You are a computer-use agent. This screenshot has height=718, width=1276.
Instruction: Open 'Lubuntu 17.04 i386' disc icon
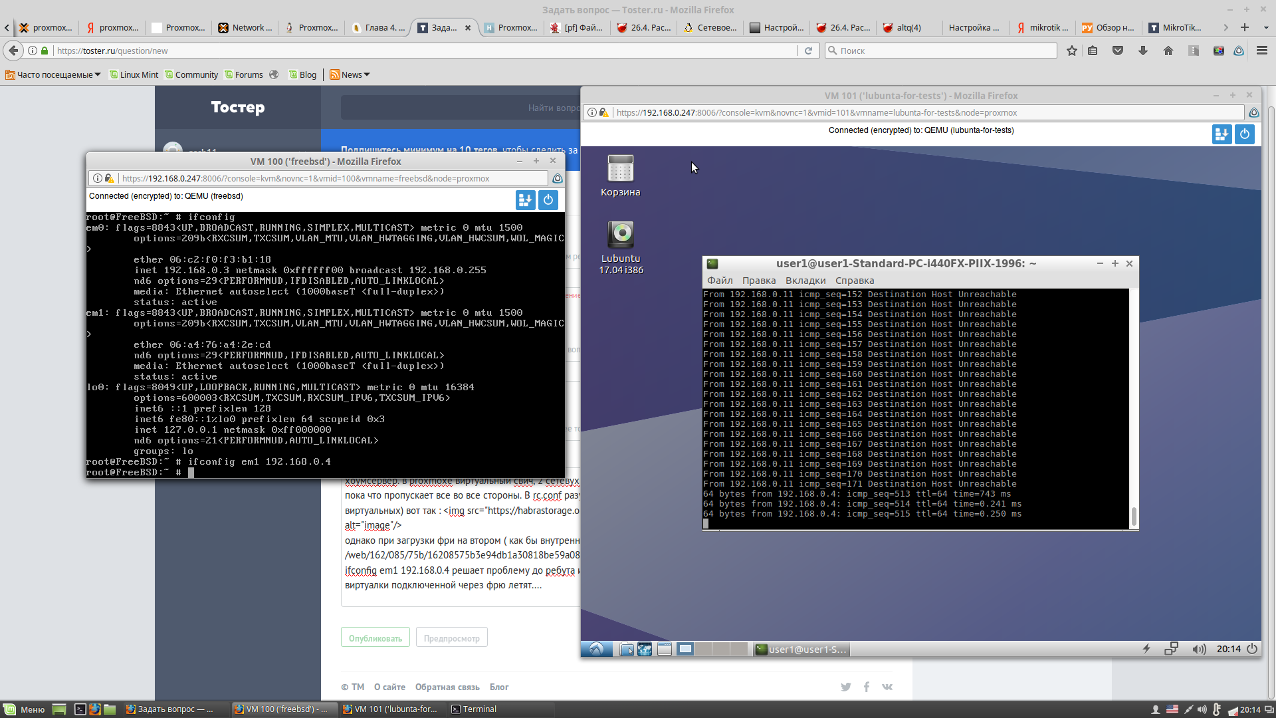click(x=621, y=247)
